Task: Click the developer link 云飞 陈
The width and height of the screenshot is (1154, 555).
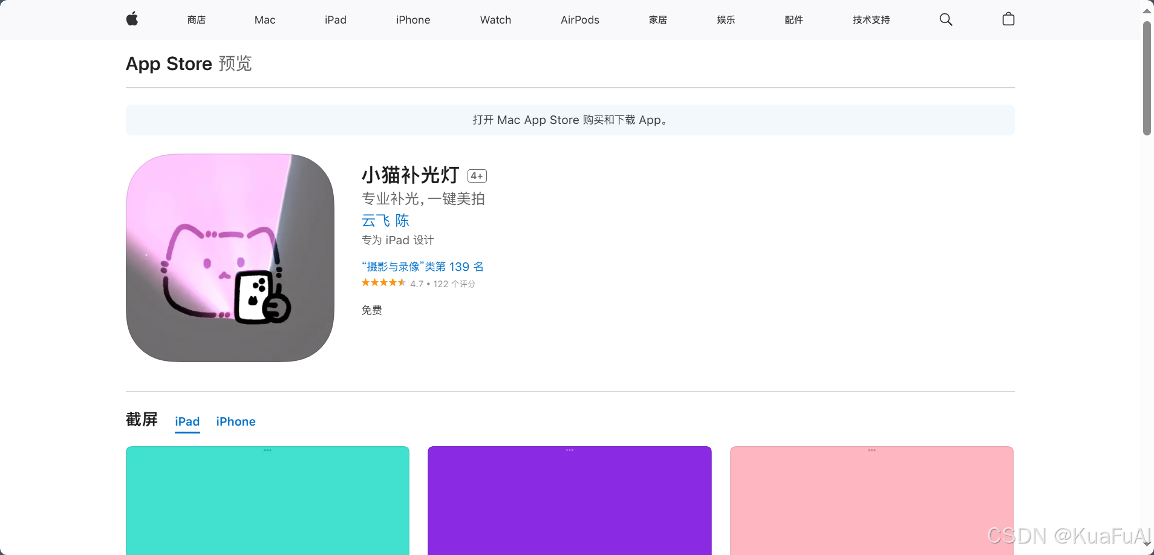Action: [x=385, y=220]
